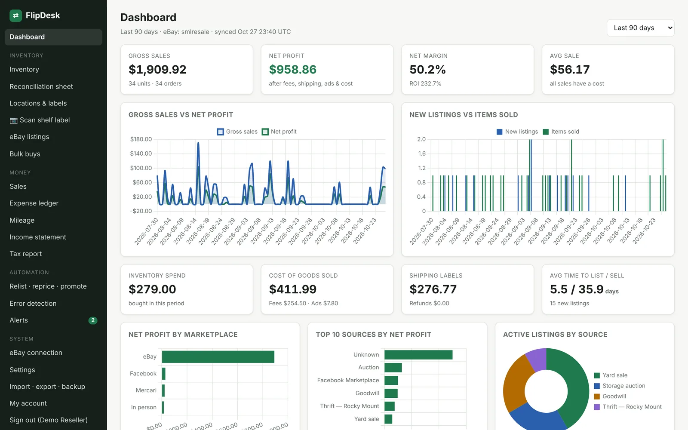Toggle Thrift — Rocky Mount legend swatch
Viewport: 688px width, 430px height.
pos(597,407)
